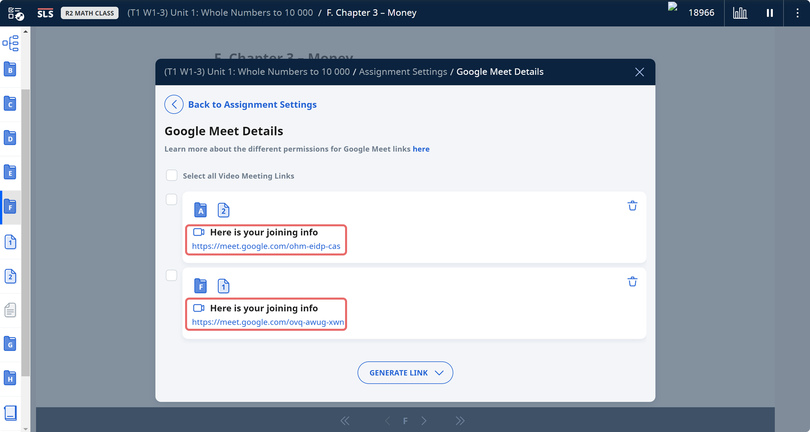Go back via 'Back to Assignment Settings'

252,104
